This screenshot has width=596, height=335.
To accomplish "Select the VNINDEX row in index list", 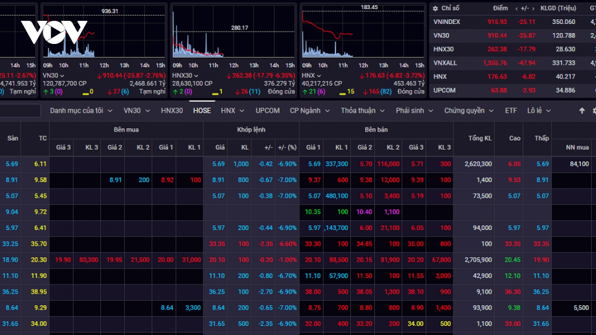I will pos(513,22).
